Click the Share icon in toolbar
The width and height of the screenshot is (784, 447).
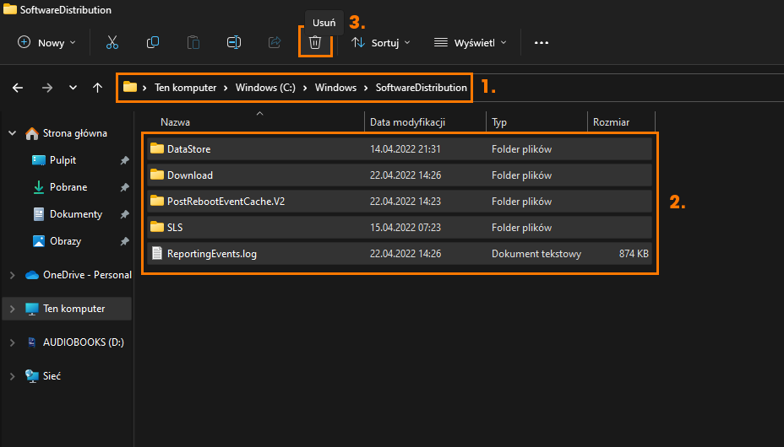pos(275,42)
